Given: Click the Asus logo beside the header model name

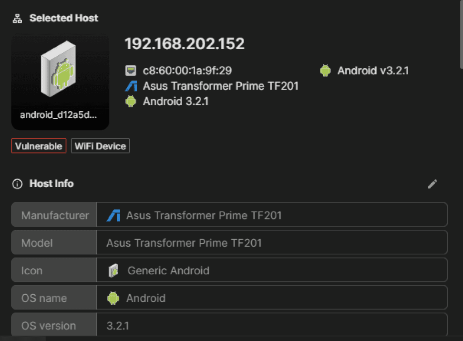Looking at the screenshot, I should pyautogui.click(x=131, y=86).
